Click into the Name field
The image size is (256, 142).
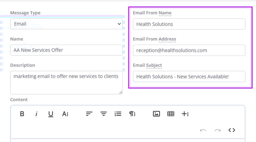(66, 50)
